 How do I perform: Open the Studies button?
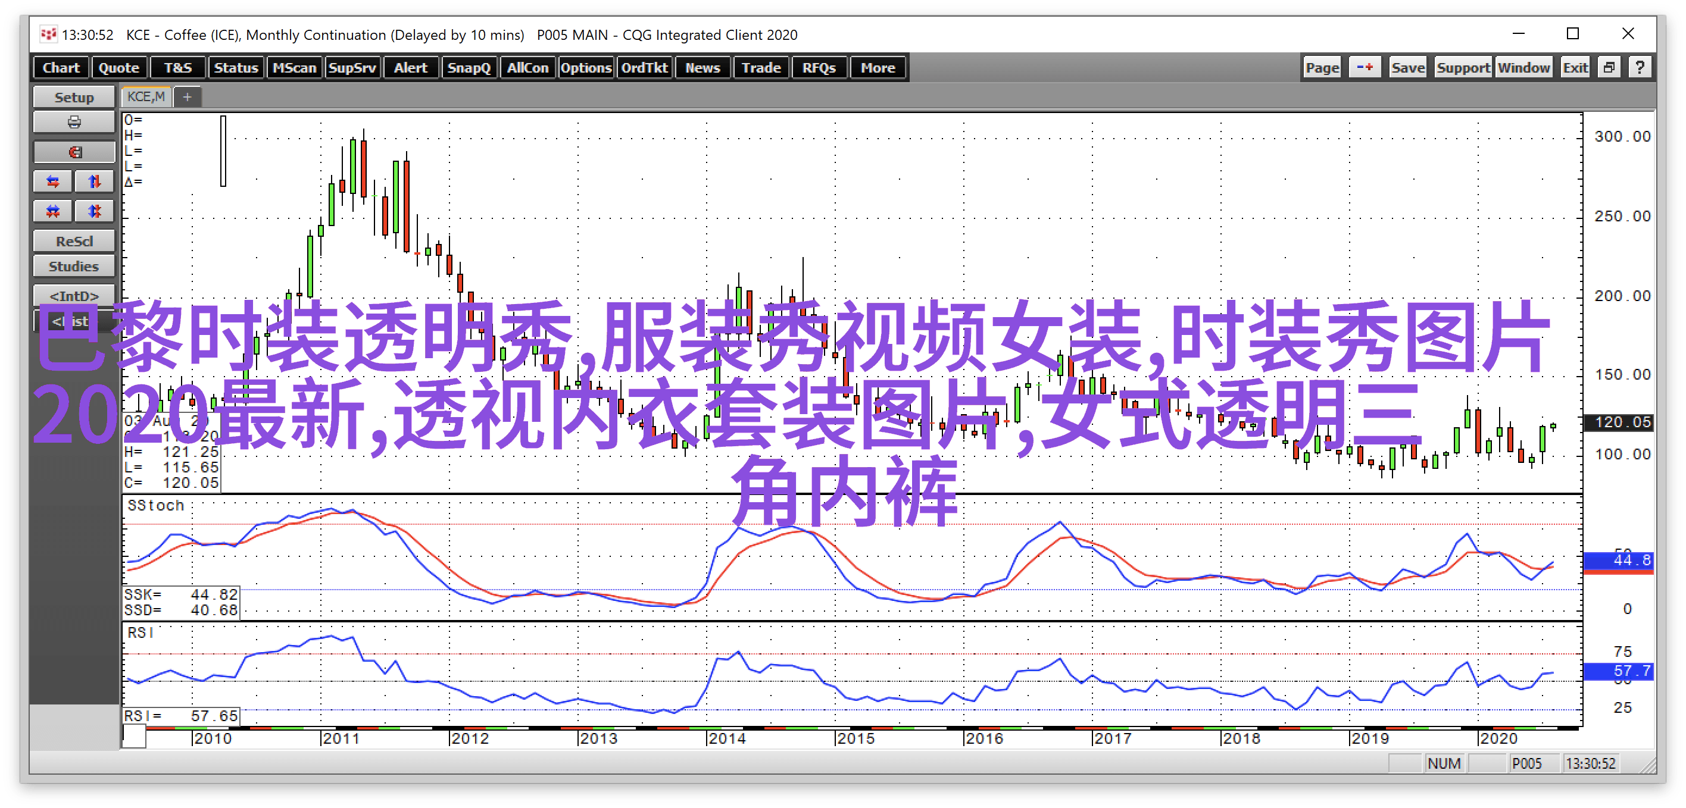pyautogui.click(x=74, y=267)
